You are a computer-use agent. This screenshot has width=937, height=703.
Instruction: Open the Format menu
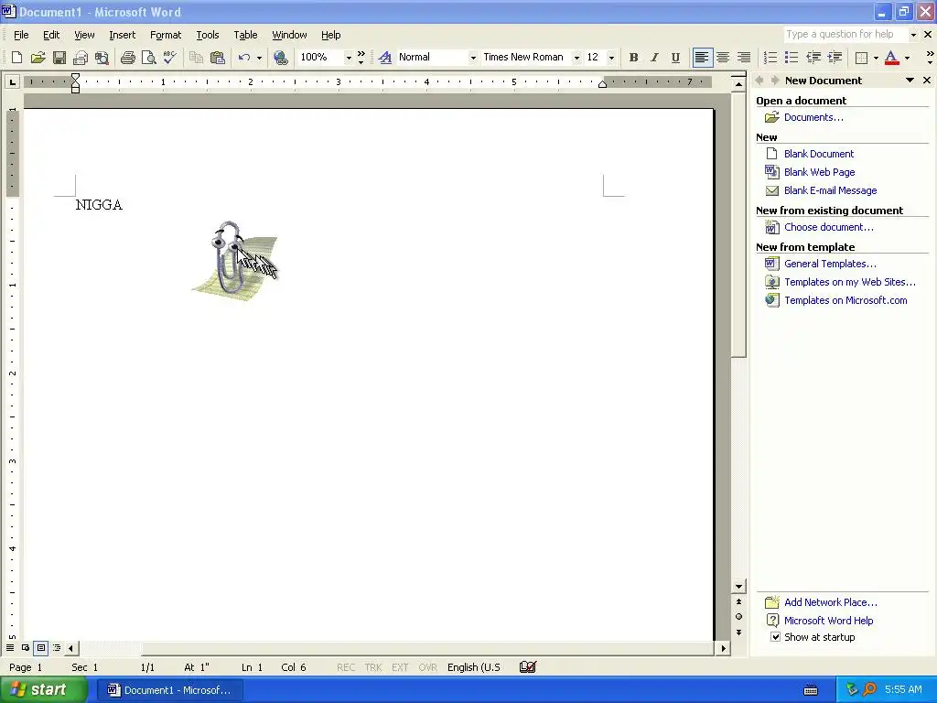click(166, 35)
